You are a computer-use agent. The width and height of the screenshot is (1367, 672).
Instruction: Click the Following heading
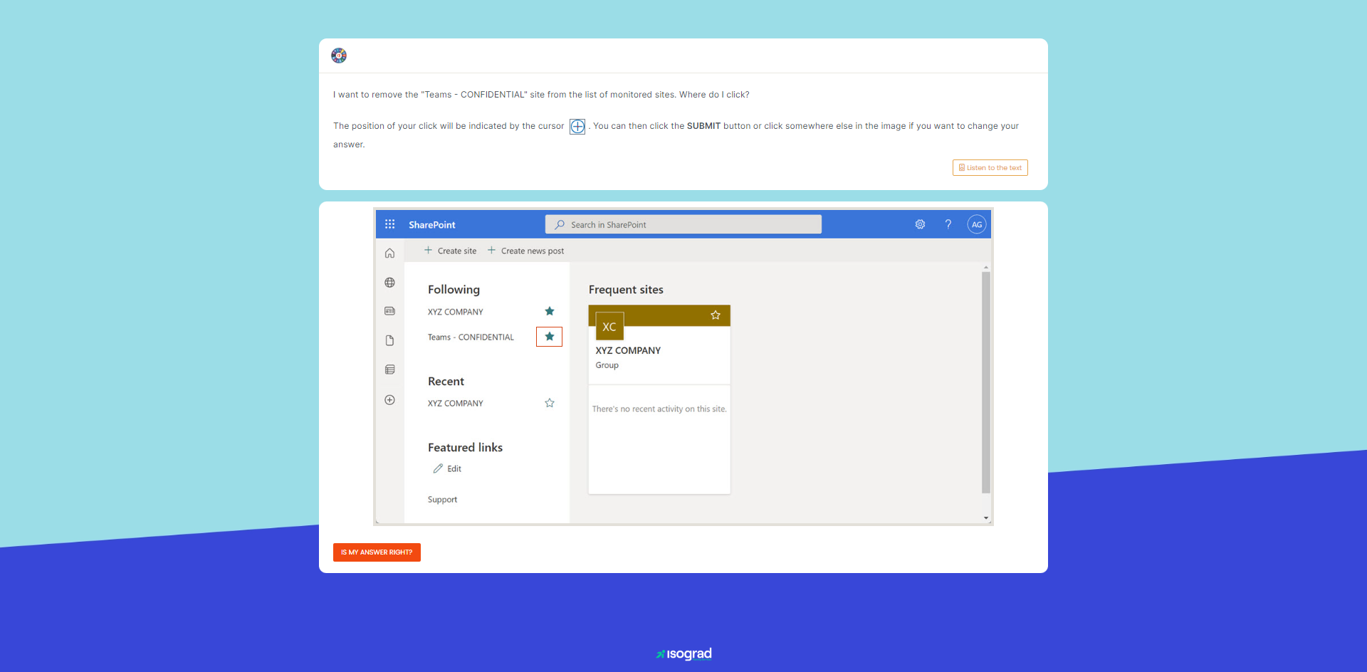point(454,290)
